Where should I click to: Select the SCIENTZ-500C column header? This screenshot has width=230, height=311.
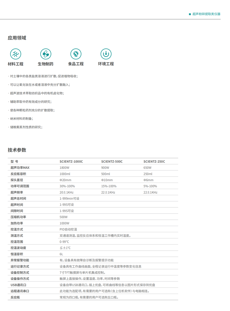(x=112, y=162)
